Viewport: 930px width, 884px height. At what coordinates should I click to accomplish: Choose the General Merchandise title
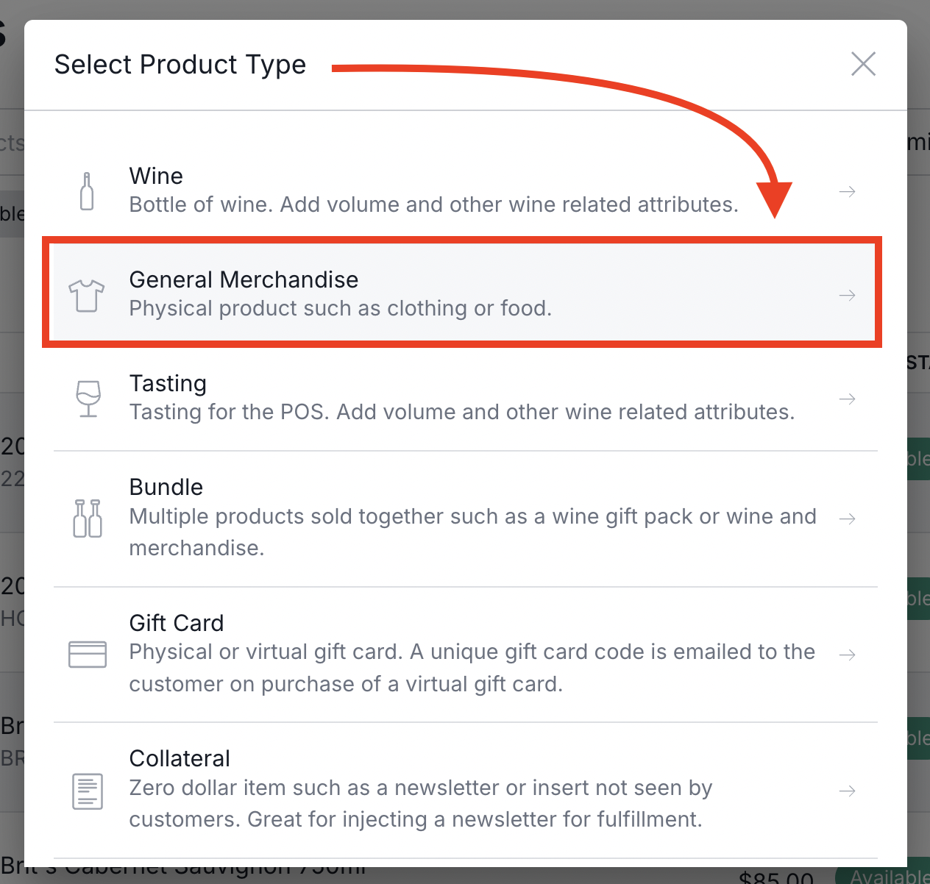244,279
